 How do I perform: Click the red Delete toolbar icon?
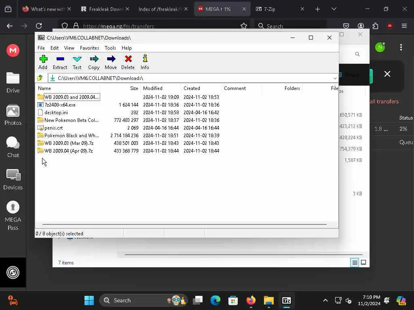(128, 63)
